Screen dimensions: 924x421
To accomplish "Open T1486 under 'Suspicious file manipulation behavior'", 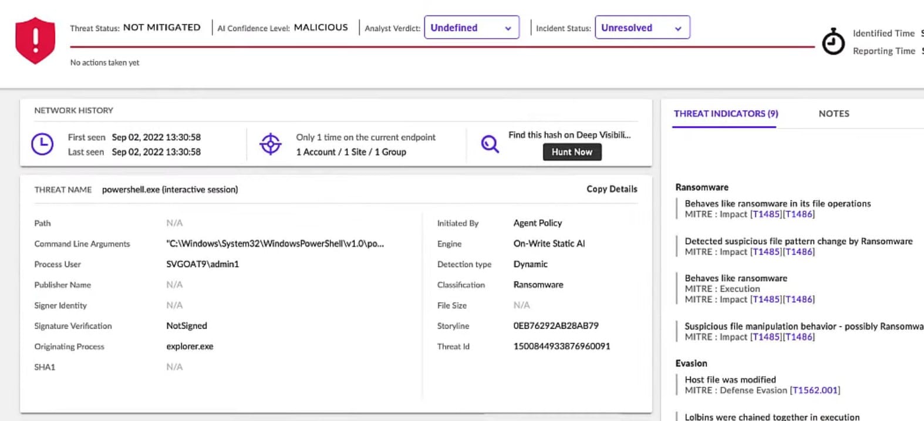I will point(799,337).
